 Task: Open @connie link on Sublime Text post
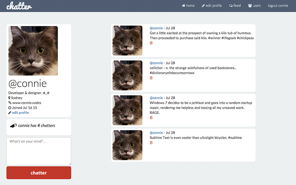click(x=156, y=133)
